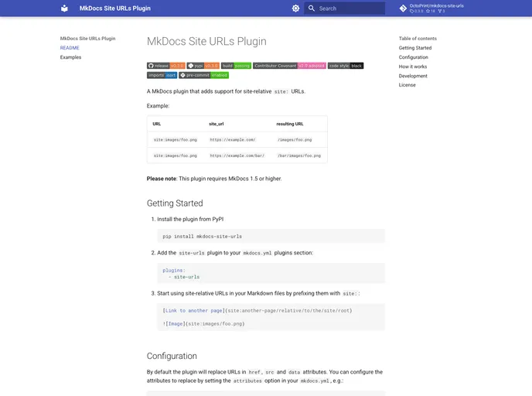Open the Examples navigation item
This screenshot has height=396, width=532.
[70, 57]
